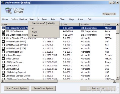Check WAN Miniport (PPPOE) checkbox
The image size is (120, 94).
click(x=3, y=45)
